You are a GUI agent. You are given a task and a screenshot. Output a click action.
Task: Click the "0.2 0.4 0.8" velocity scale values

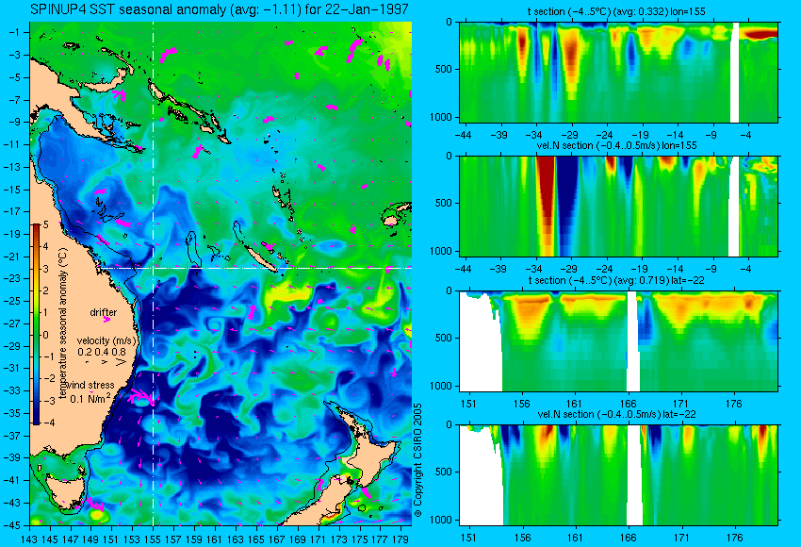[102, 352]
